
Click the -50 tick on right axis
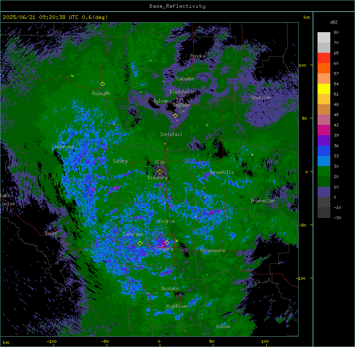coord(302,225)
